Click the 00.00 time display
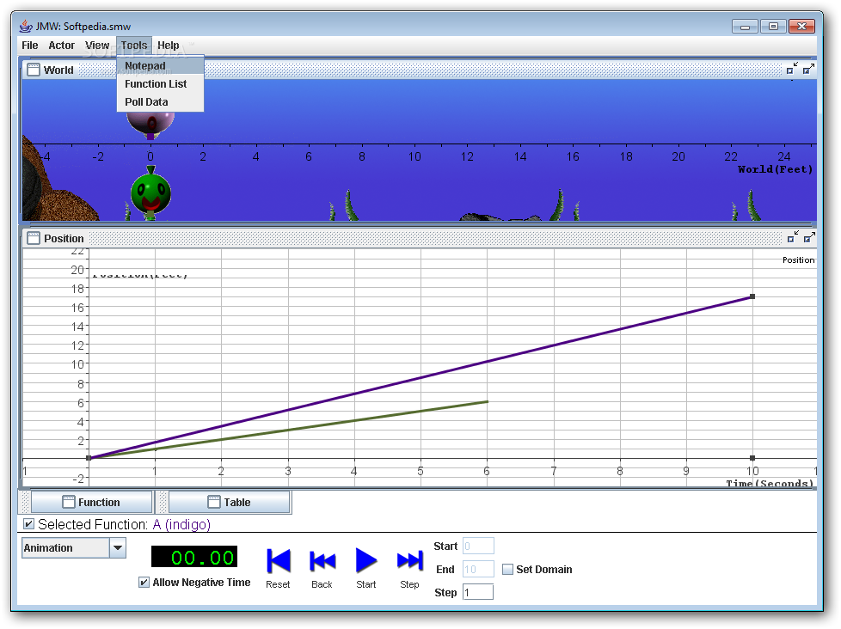The width and height of the screenshot is (841, 629). [194, 557]
